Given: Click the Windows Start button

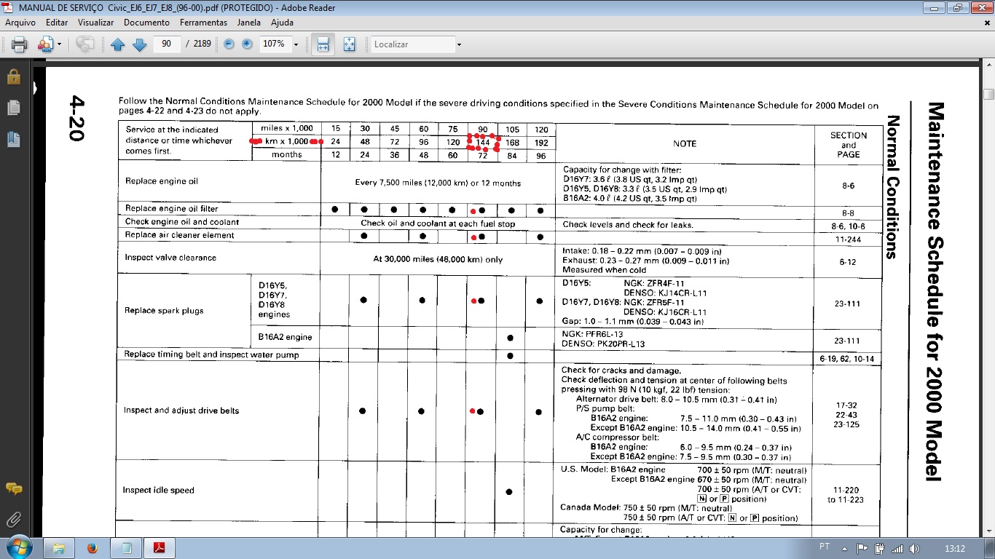Looking at the screenshot, I should pos(18,547).
